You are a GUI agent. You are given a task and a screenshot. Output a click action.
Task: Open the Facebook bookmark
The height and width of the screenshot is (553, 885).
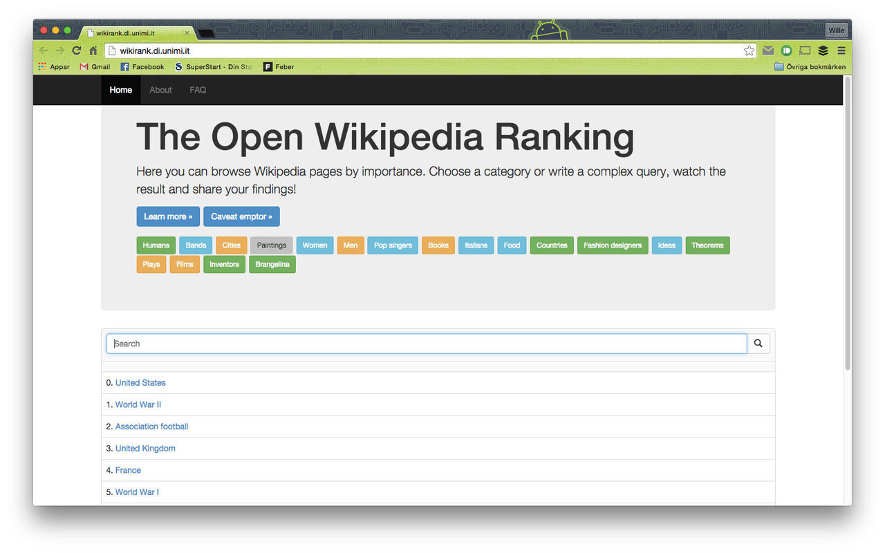[x=142, y=67]
